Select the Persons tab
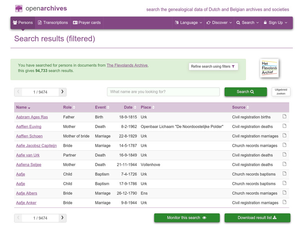Image resolution: width=307 pixels, height=230 pixels. 23,22
